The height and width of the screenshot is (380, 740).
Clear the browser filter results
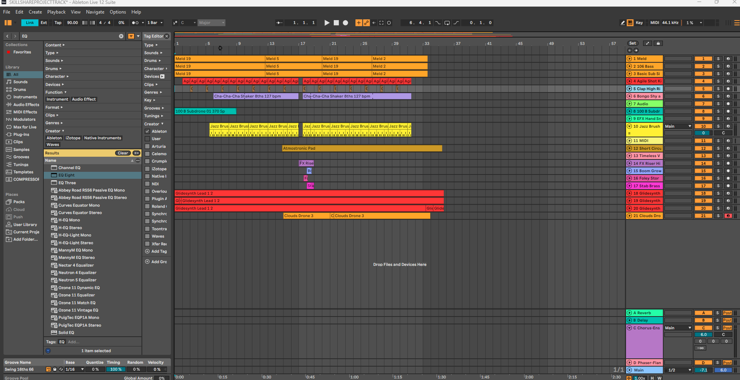(x=123, y=153)
